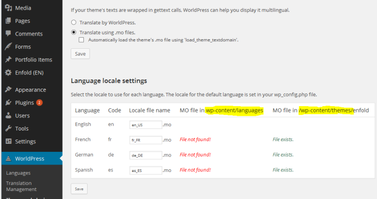Go to Translation Management submenu
Screen dimensions: 377x199
coord(21,186)
